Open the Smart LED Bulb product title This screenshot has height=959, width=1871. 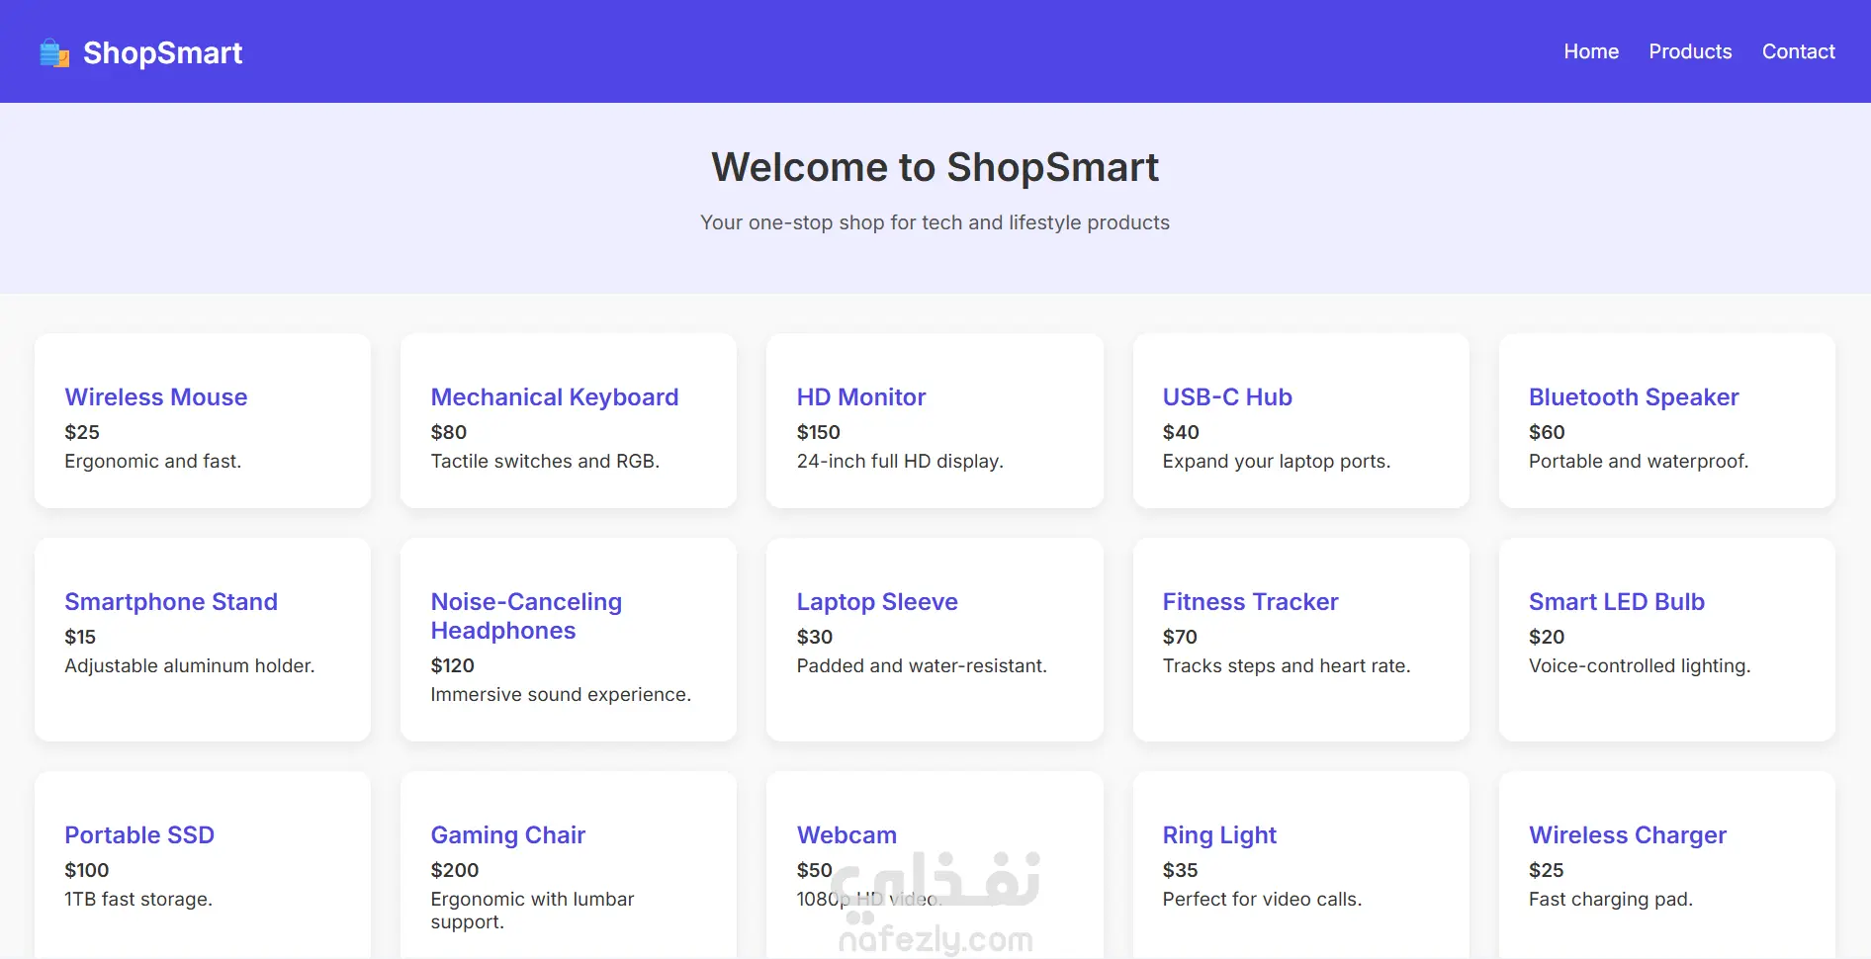click(x=1616, y=602)
